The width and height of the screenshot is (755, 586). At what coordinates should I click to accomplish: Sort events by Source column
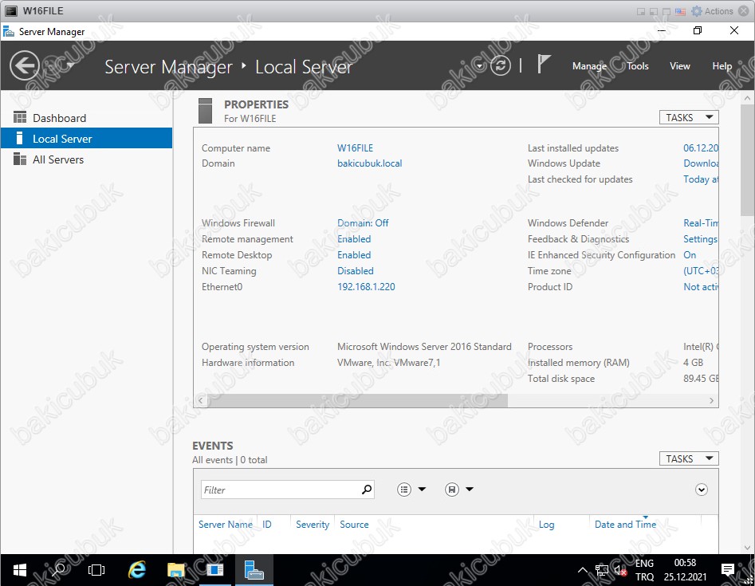pos(354,525)
